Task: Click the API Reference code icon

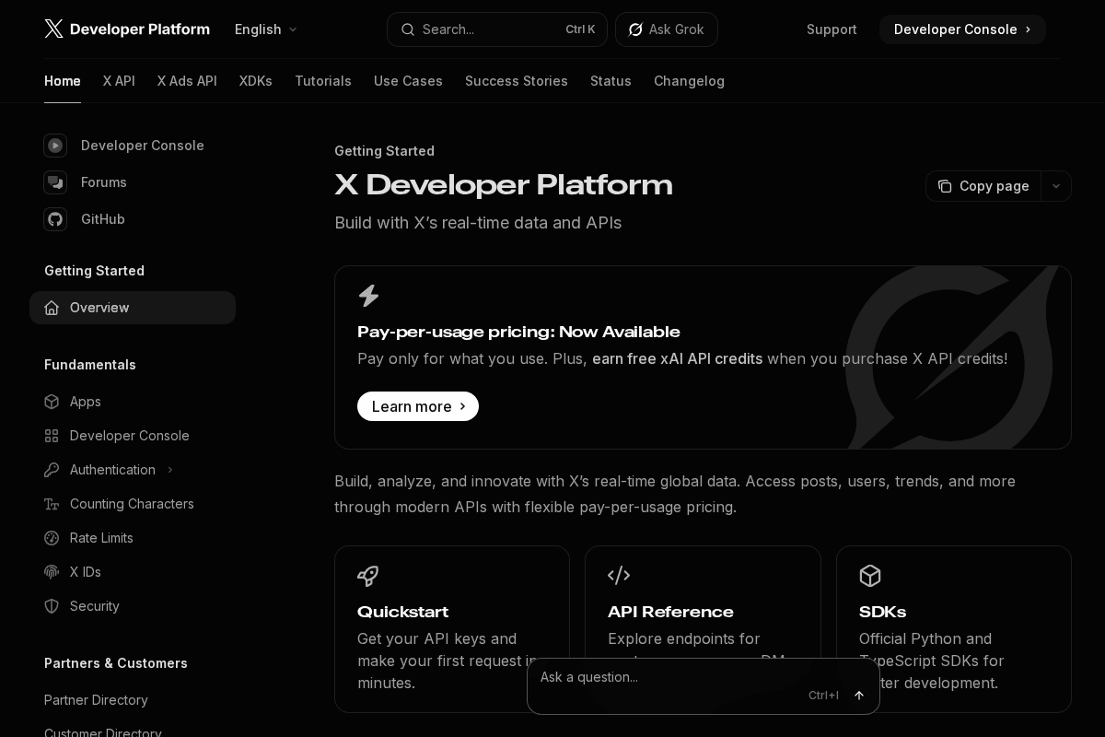Action: pyautogui.click(x=618, y=576)
